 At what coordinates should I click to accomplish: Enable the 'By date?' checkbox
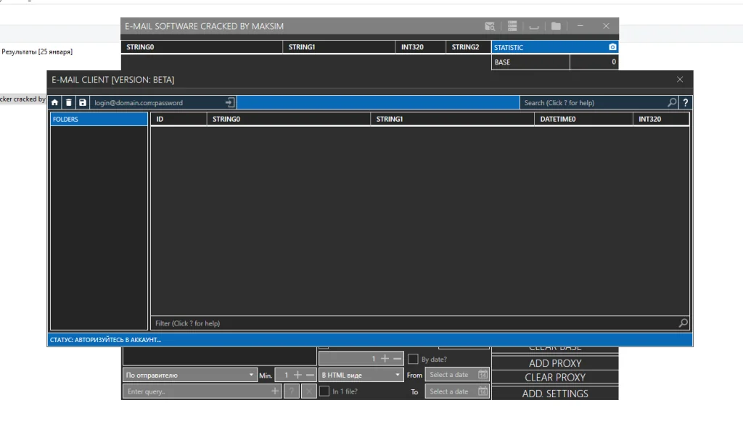click(413, 359)
